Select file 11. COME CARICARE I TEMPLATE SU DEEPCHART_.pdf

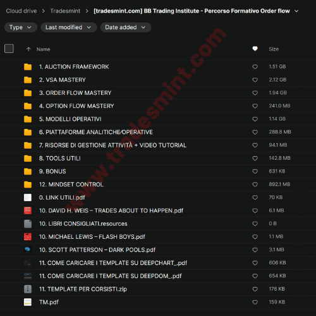click(158, 263)
